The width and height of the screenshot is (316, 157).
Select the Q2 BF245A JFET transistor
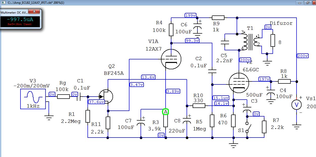pyautogui.click(x=106, y=96)
